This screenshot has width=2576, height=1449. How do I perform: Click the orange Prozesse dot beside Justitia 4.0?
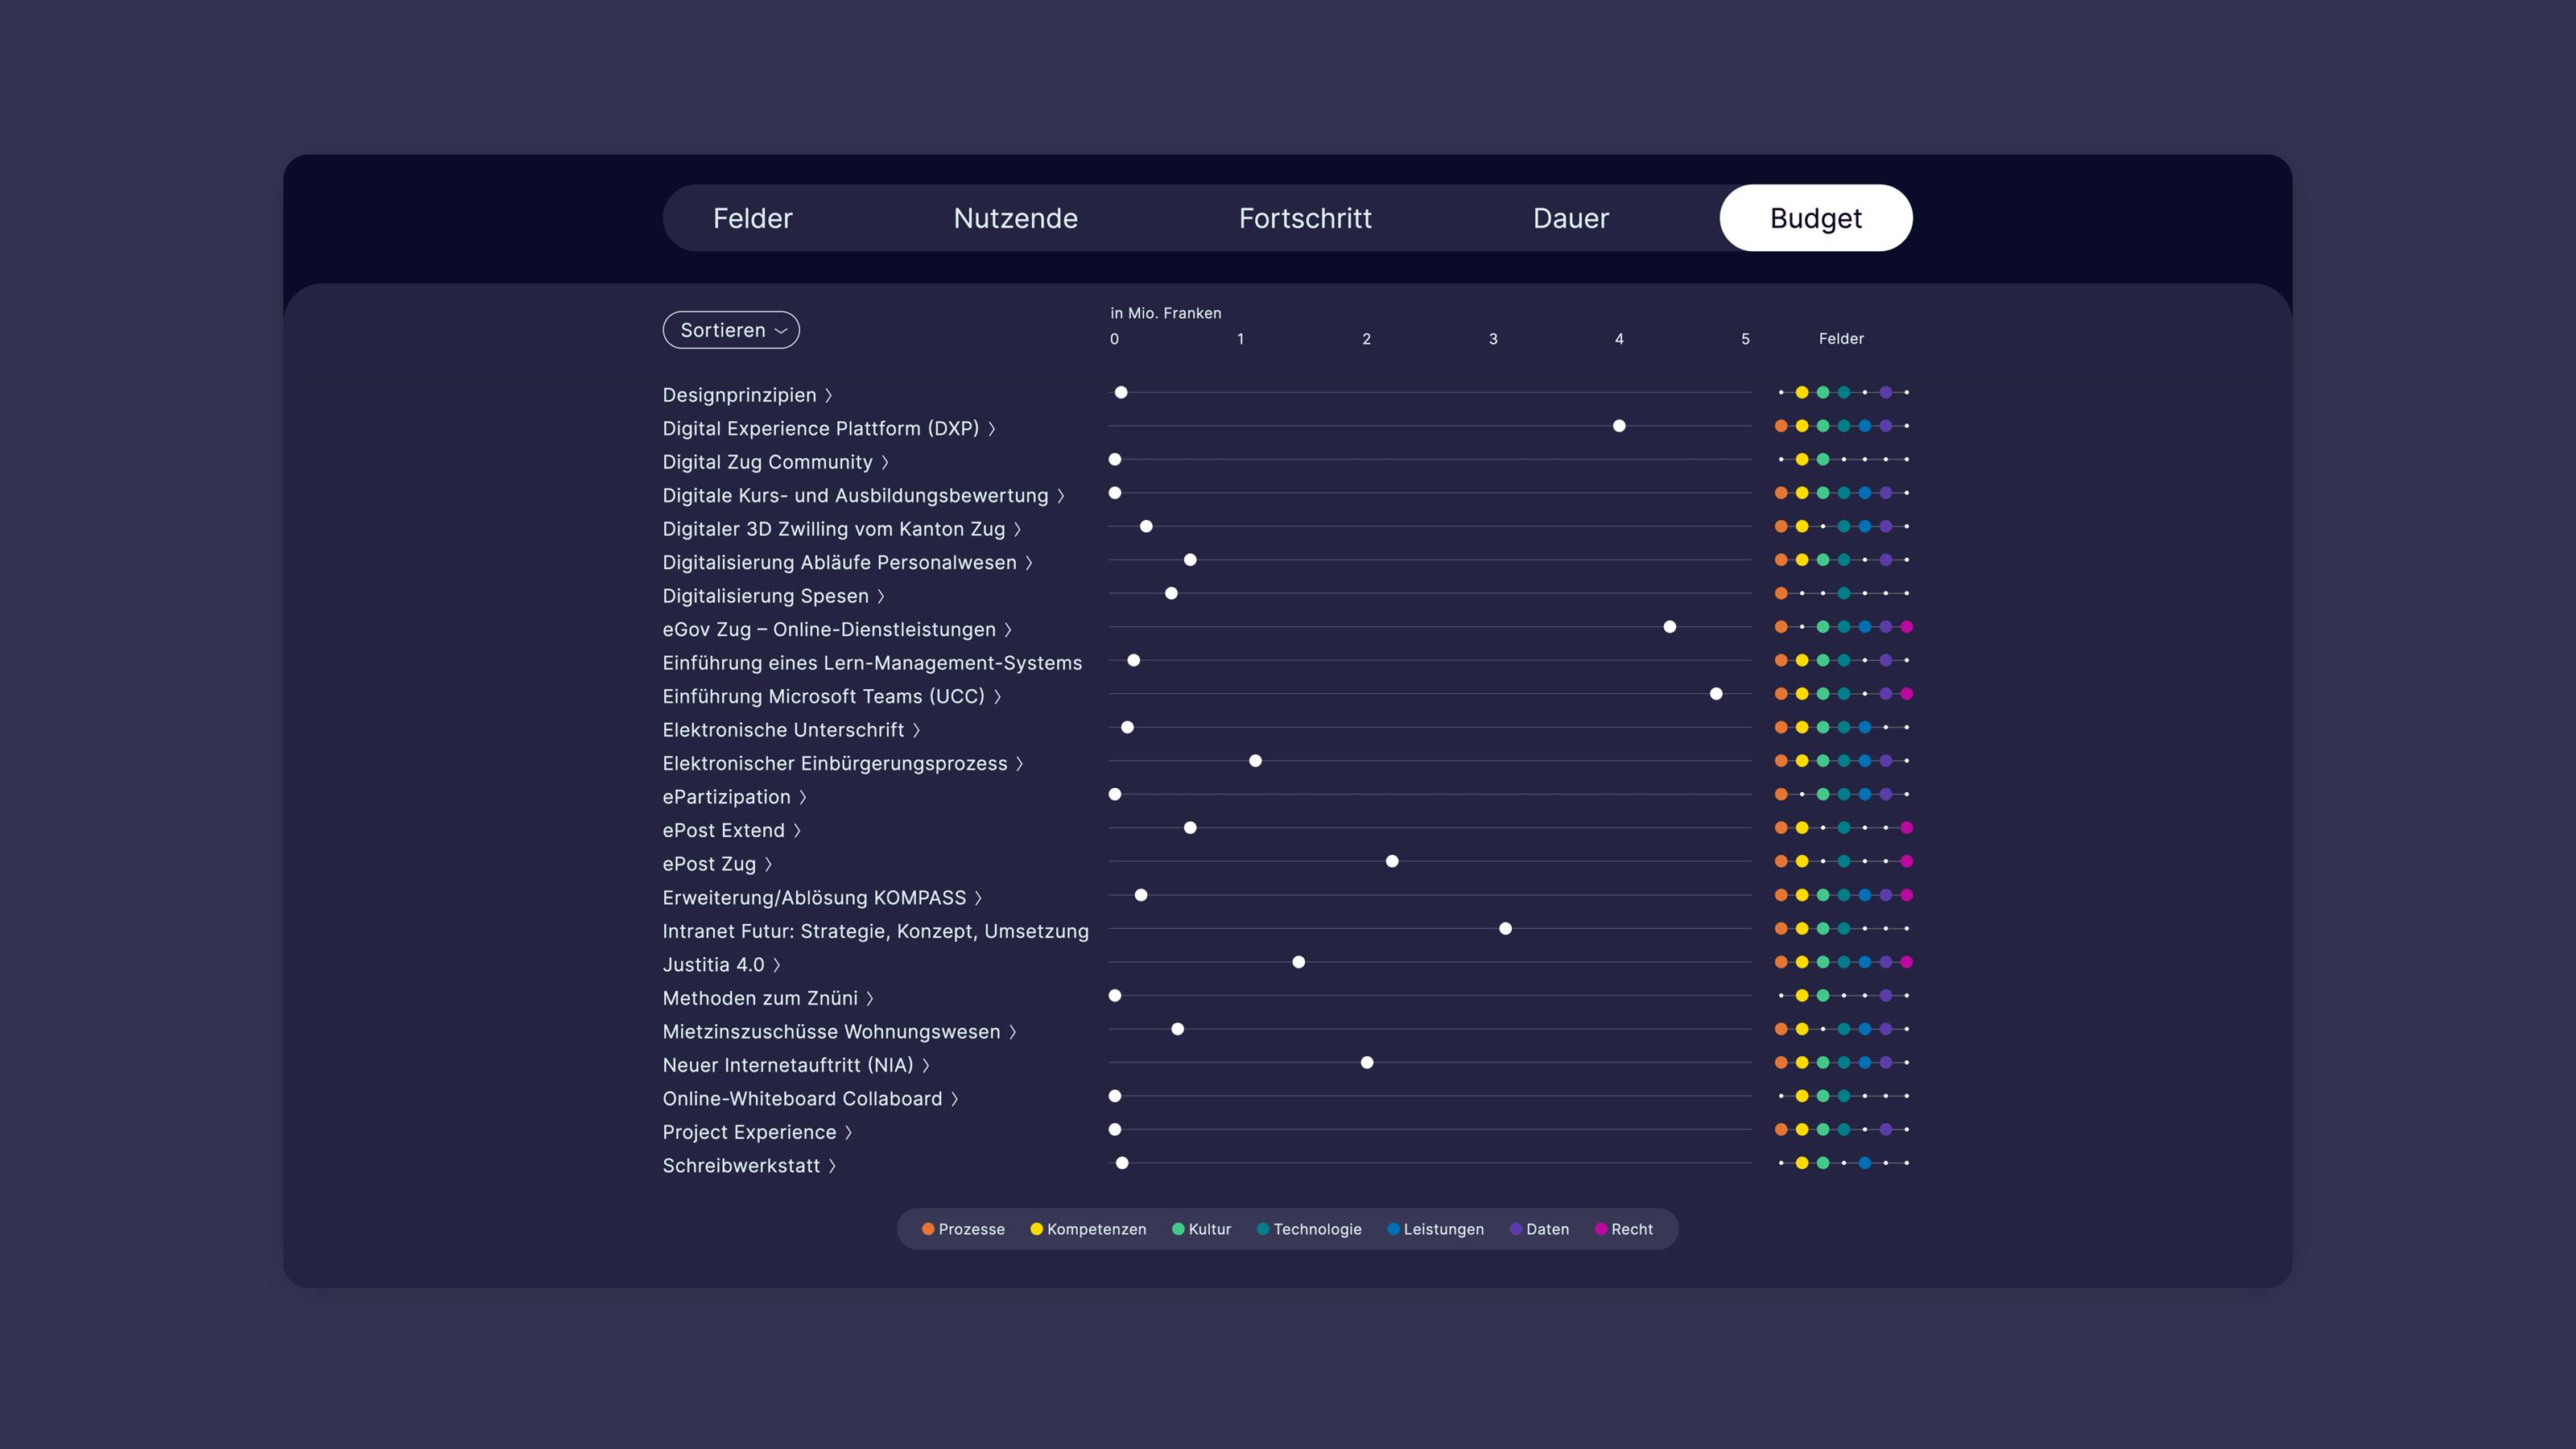tap(1781, 962)
